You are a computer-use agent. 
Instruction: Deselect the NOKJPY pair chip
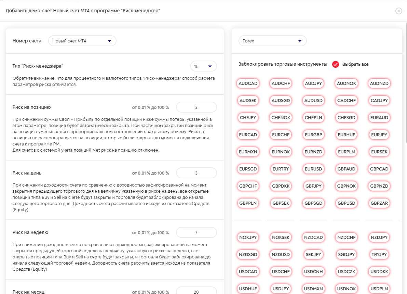click(x=248, y=238)
